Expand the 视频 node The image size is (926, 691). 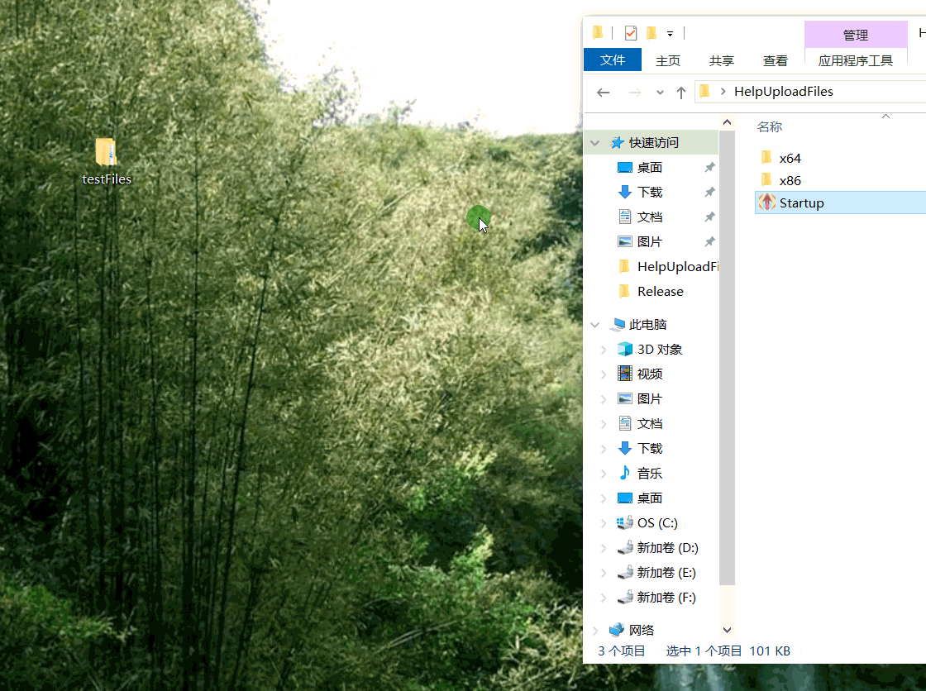[603, 374]
